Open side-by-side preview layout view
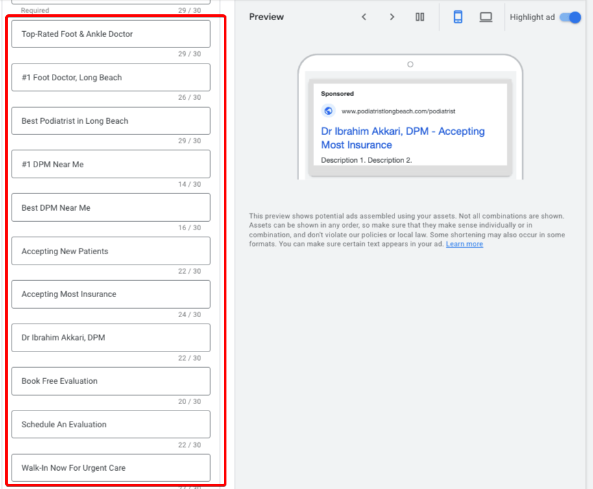This screenshot has height=489, width=593. [420, 18]
